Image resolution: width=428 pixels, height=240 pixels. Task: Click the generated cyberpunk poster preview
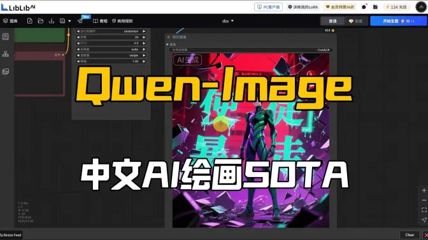click(250, 140)
